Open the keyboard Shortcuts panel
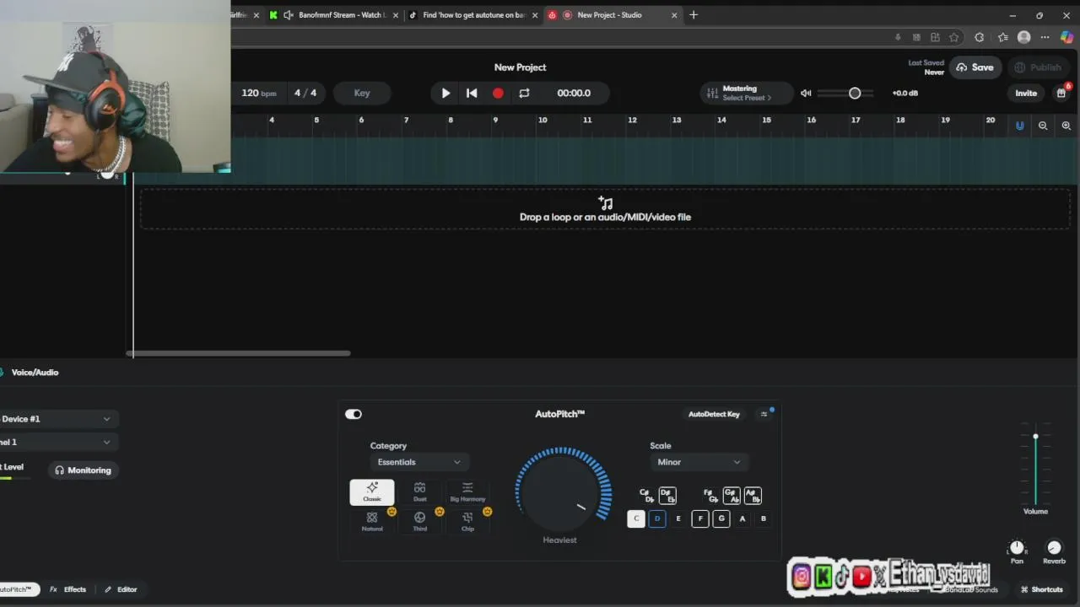 tap(1042, 589)
